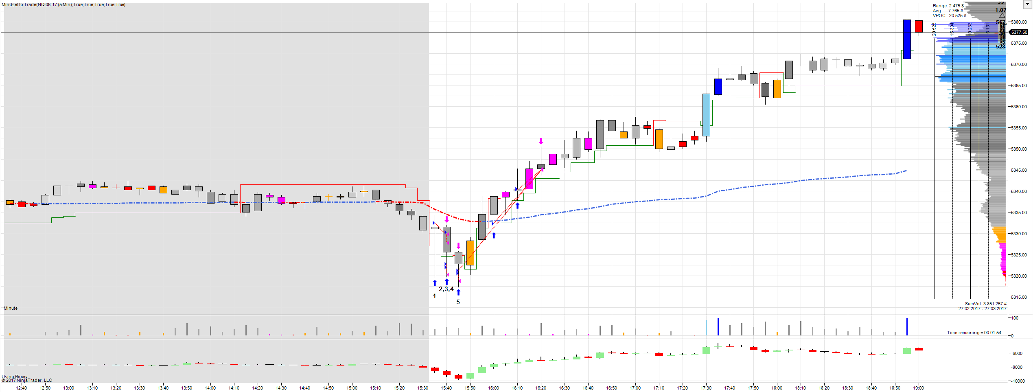
Task: Click the 'SumVol: 3 851 257 #' text
Action: 985,304
